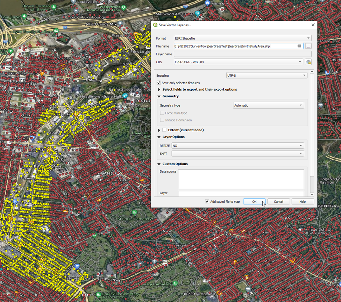Click into the Data source text box
The width and height of the screenshot is (341, 302).
coord(241,179)
